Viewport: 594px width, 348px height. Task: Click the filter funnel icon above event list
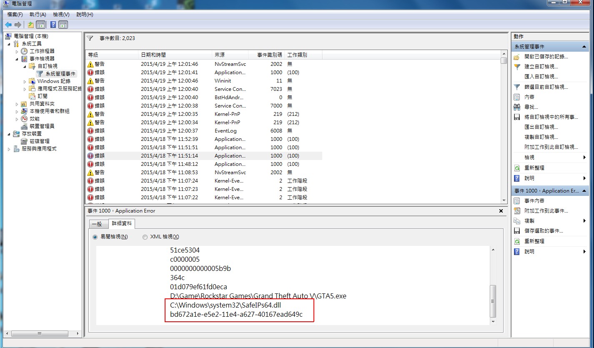click(x=90, y=38)
